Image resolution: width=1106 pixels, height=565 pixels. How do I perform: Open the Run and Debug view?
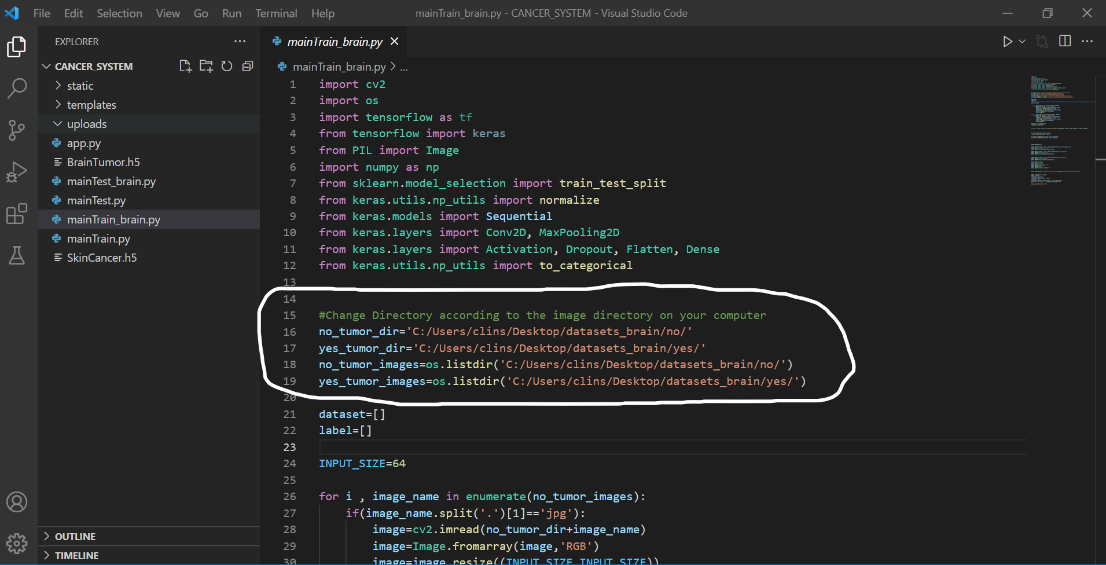click(17, 172)
